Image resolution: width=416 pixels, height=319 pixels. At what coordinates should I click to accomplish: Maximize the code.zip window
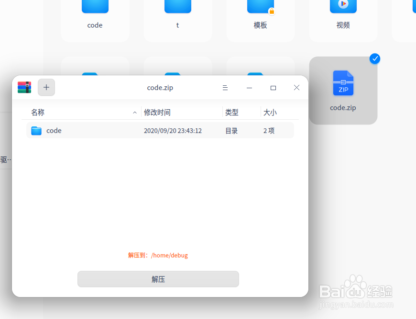[x=273, y=88]
